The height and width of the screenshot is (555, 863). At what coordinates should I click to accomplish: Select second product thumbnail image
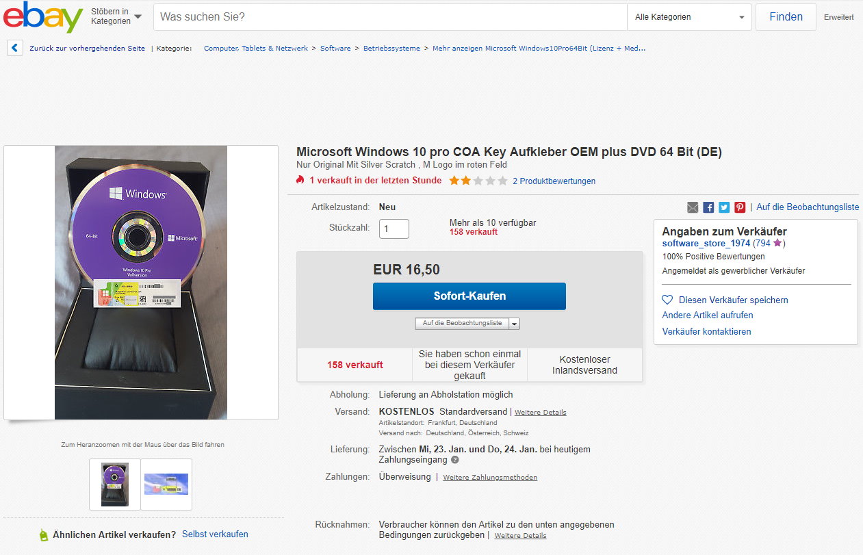tap(166, 485)
